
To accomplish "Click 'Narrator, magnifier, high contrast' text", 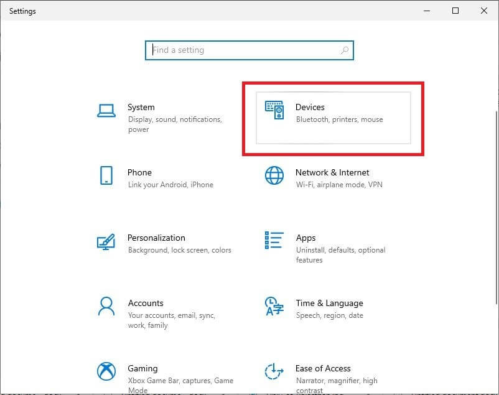I will [337, 386].
